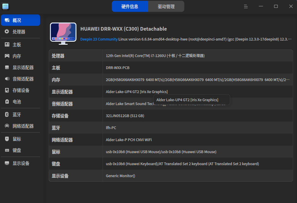297x203 pixels.
Task: Open the 键盘 keyboard icon in sidebar
Action: click(7, 150)
